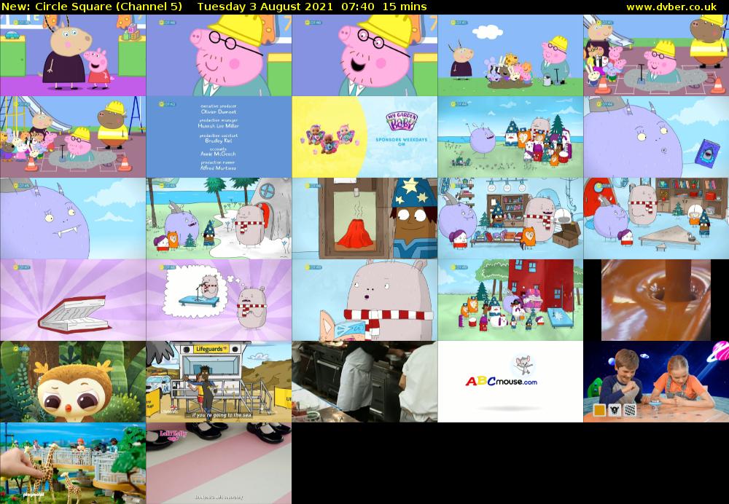Select the red volcano model frame
729x504 pixels.
click(x=365, y=218)
